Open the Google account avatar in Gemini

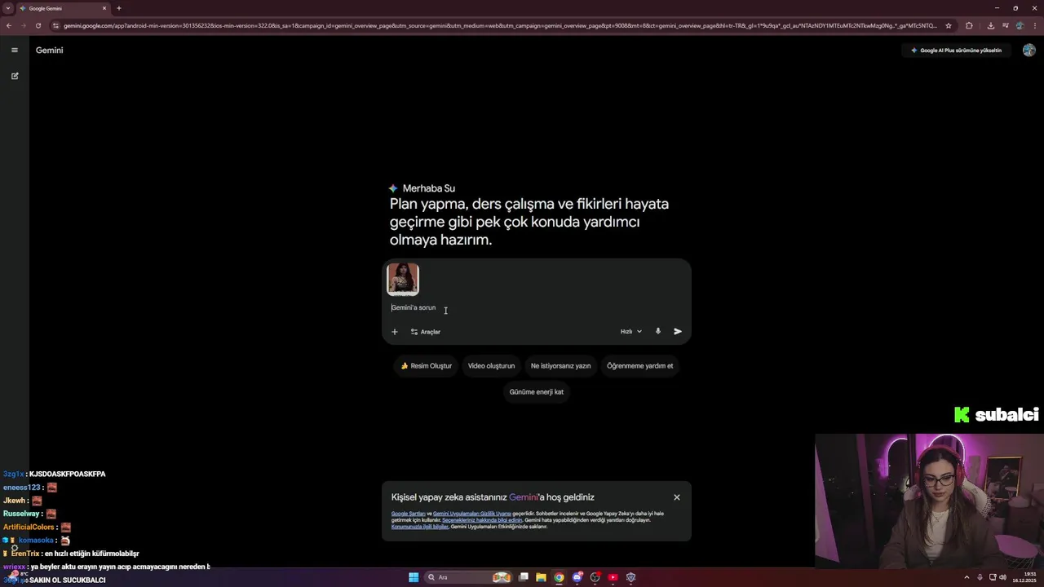tap(1029, 51)
